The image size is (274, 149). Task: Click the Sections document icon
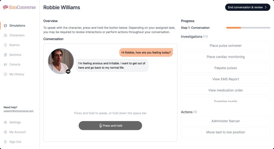pos(6,55)
